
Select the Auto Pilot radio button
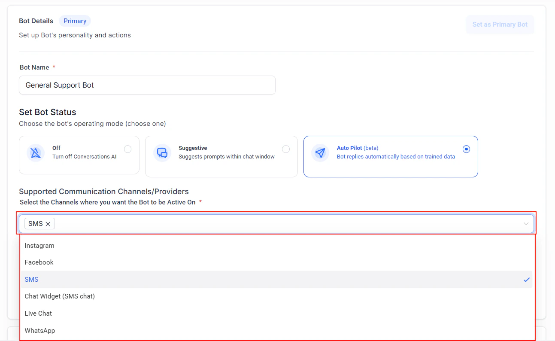tap(466, 149)
